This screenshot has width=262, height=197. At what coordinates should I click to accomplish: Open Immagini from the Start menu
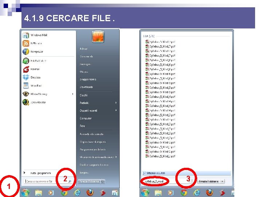[x=85, y=64]
